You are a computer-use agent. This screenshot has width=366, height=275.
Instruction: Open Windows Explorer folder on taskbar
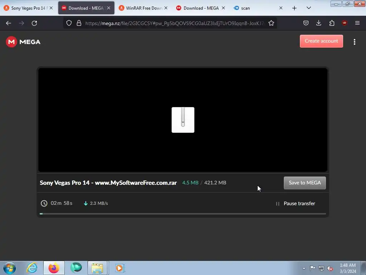tap(97, 268)
